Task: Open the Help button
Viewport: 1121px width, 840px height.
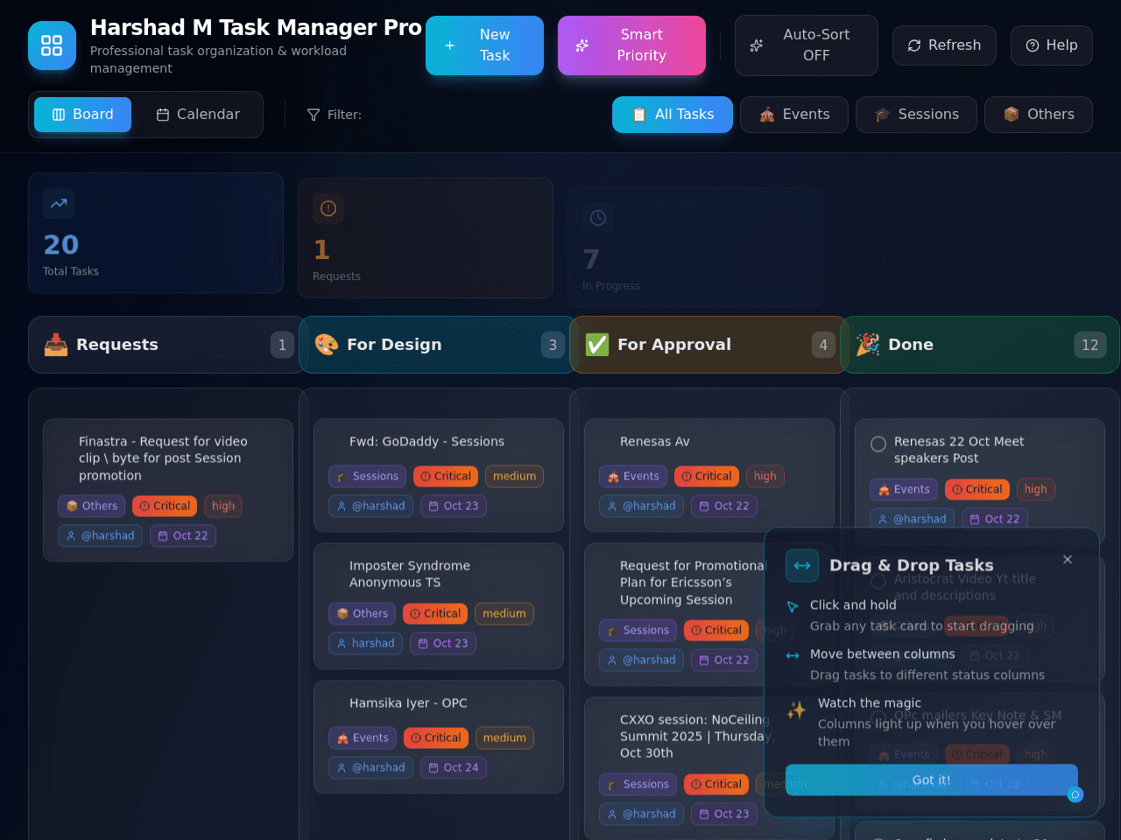Action: pyautogui.click(x=1052, y=45)
